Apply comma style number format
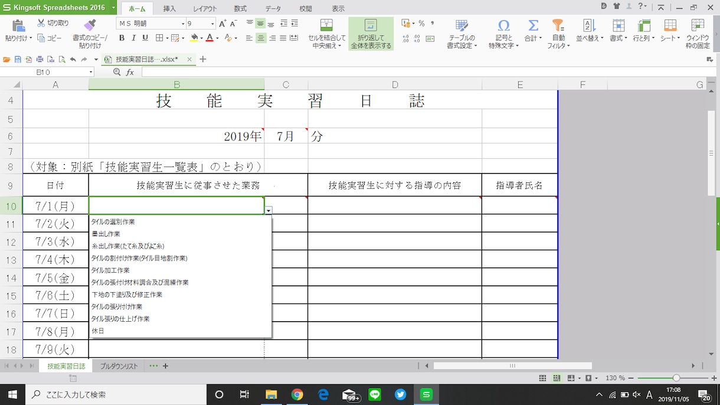The image size is (720, 405). click(433, 24)
